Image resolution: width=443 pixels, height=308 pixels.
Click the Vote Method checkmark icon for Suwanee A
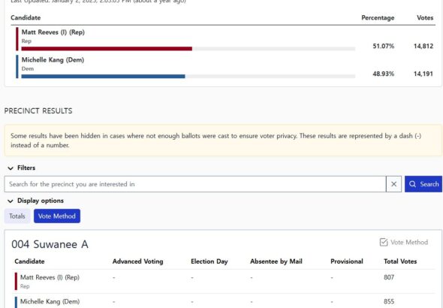pos(384,242)
